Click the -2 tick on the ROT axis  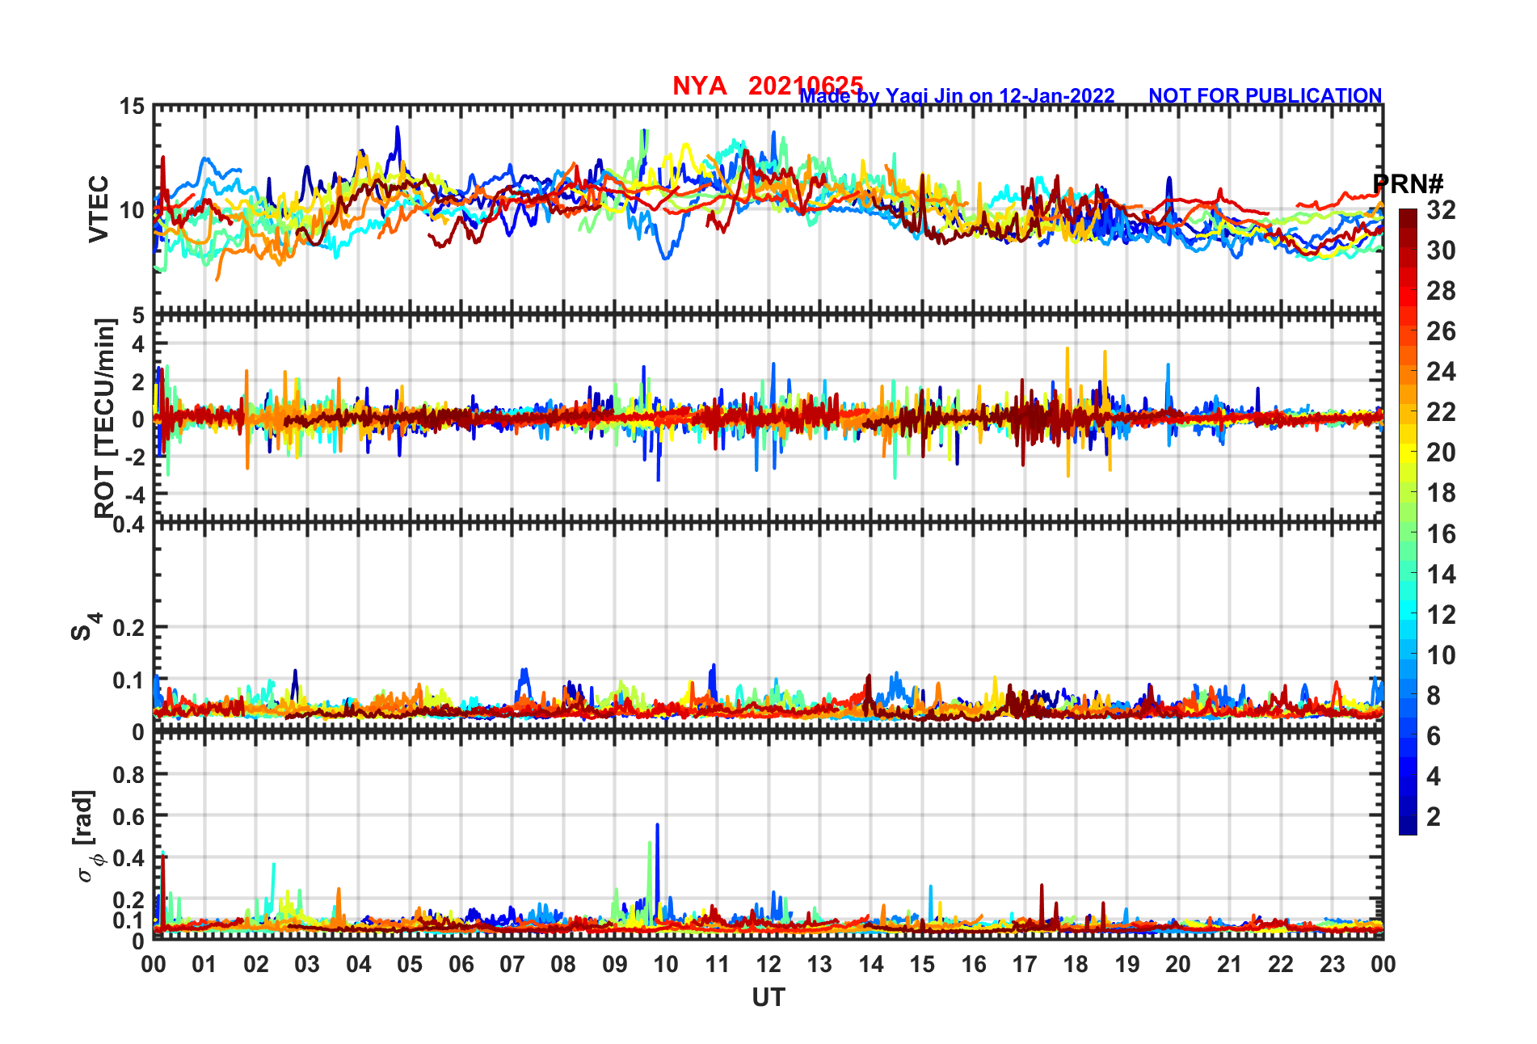pos(134,457)
